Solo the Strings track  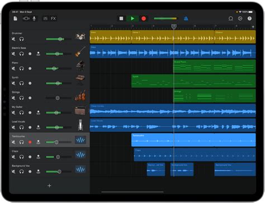tap(22, 98)
